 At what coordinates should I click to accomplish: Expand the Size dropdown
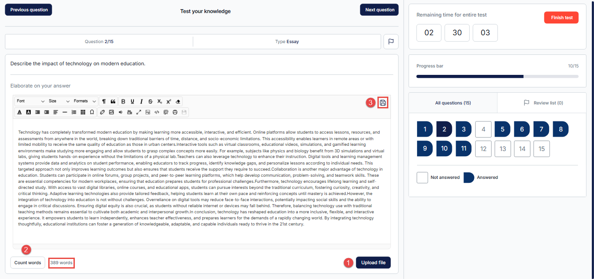click(x=59, y=101)
